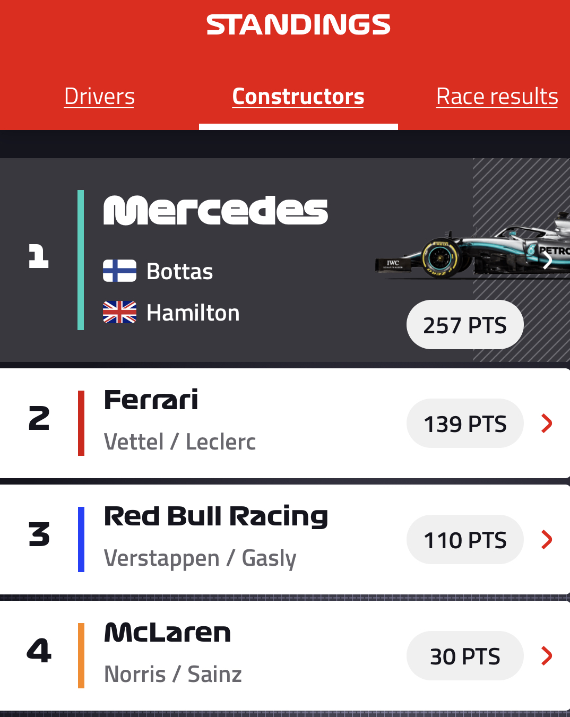Expand Mercedes details with white chevron
This screenshot has width=570, height=717.
tap(548, 260)
